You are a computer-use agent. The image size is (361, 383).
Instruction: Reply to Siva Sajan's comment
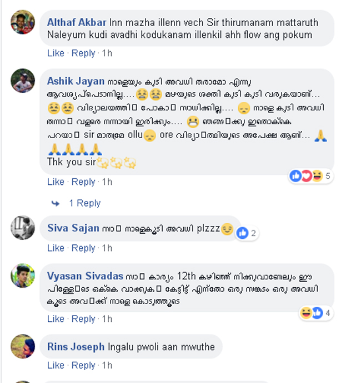point(83,248)
